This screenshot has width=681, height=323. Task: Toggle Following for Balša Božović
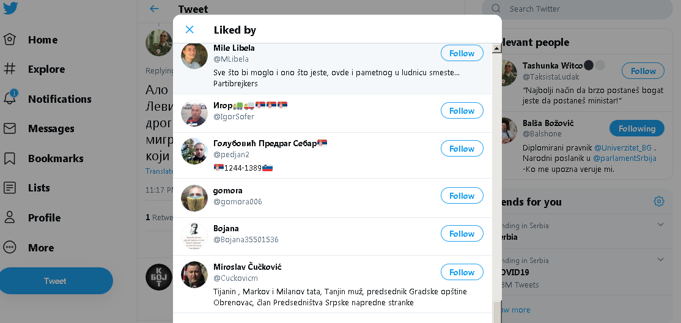point(636,128)
